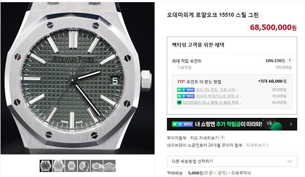Select the last watch thumbnail in the row
This screenshot has width=305, height=177.
point(109,166)
